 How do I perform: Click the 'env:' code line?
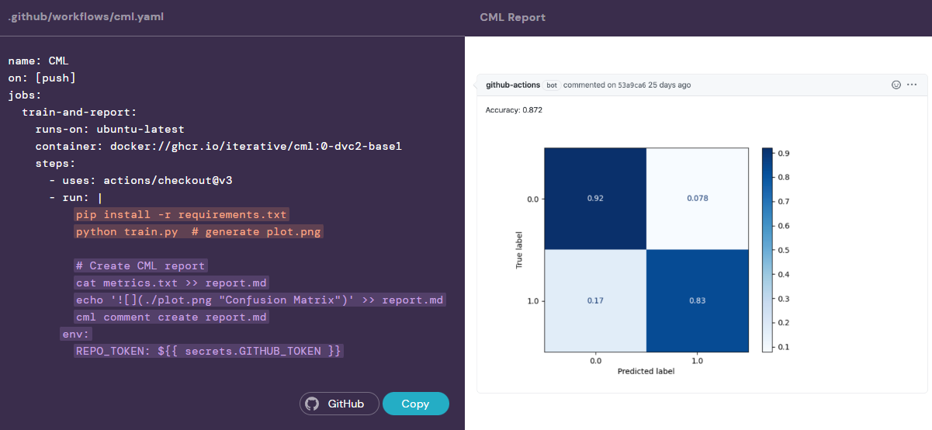tap(76, 334)
